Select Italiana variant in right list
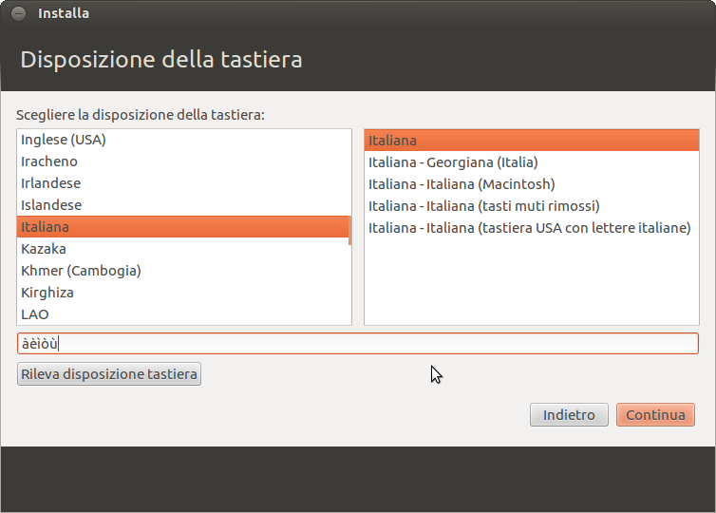Viewport: 716px width, 513px height. point(393,141)
